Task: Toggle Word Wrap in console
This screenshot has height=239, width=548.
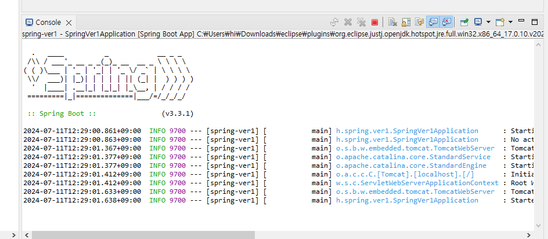Action: (x=419, y=23)
